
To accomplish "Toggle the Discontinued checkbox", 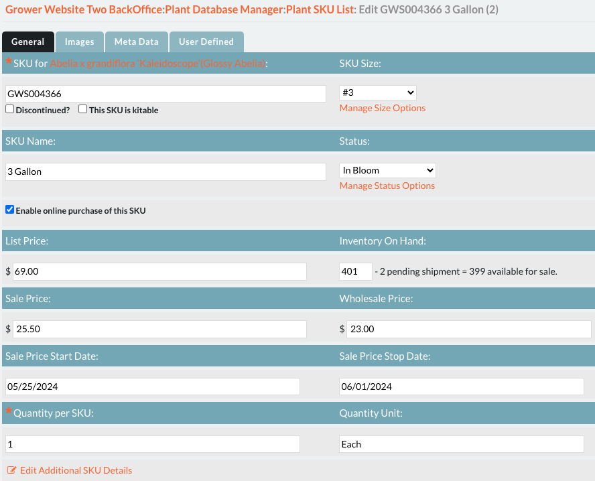I will (10, 109).
